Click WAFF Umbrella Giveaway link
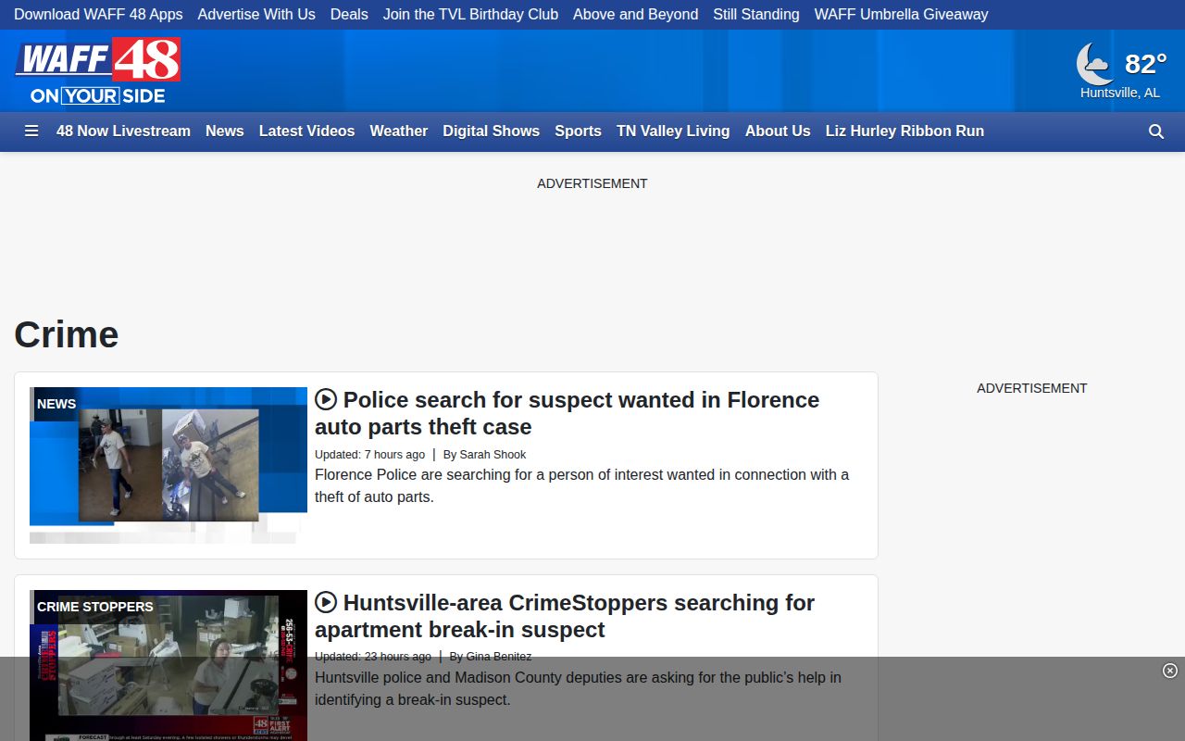1185x741 pixels. 901,15
